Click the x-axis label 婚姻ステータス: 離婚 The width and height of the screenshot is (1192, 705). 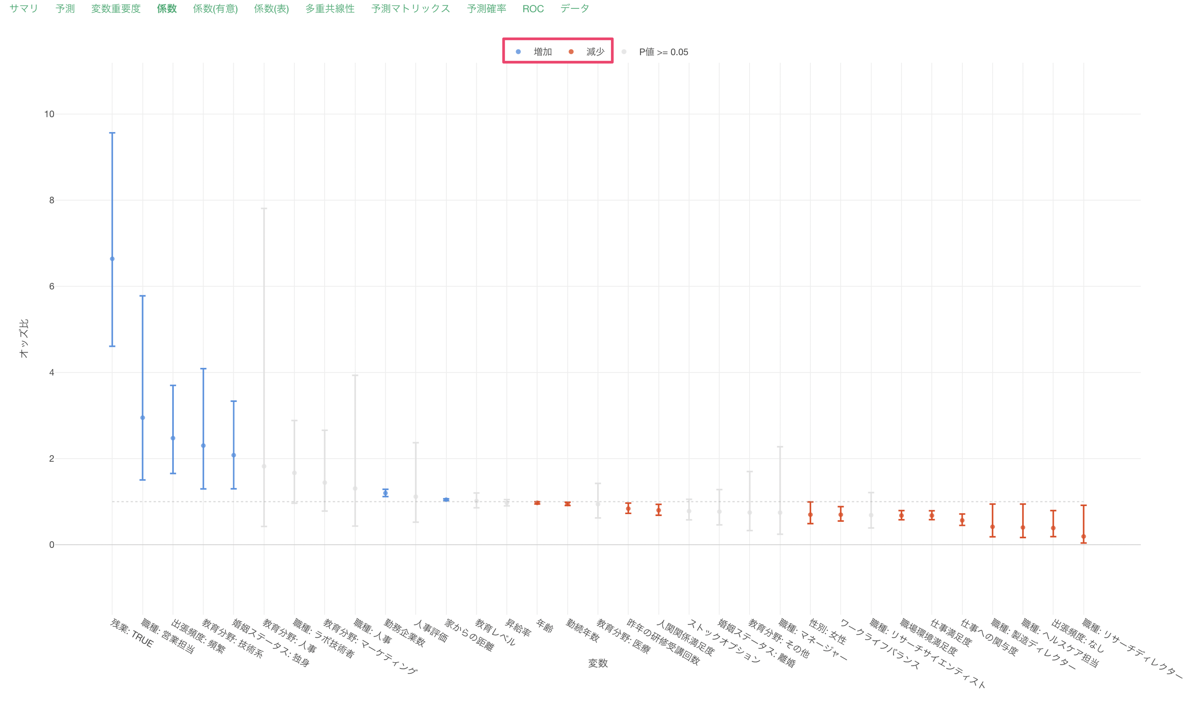pos(756,643)
